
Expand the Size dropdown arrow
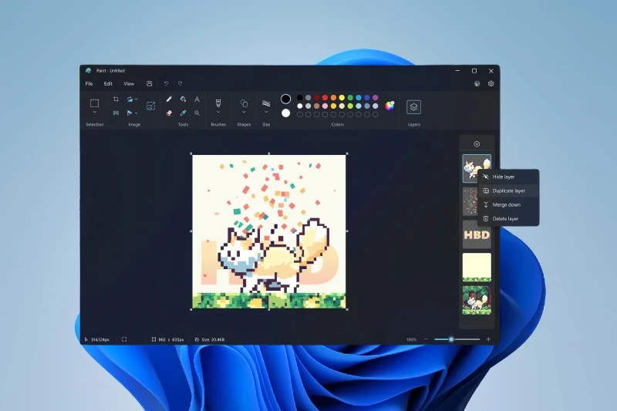(x=266, y=113)
